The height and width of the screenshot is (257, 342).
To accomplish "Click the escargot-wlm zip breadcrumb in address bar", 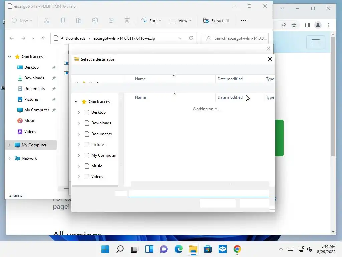I will coord(124,38).
